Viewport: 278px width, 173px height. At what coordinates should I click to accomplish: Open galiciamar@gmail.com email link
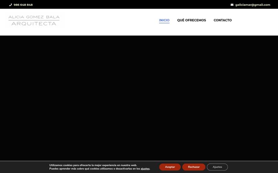point(253,5)
